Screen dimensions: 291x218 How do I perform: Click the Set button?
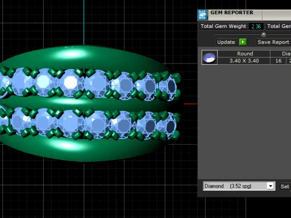click(285, 187)
